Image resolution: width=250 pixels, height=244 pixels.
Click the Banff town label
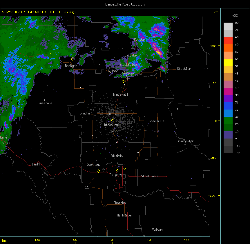(x=36, y=164)
